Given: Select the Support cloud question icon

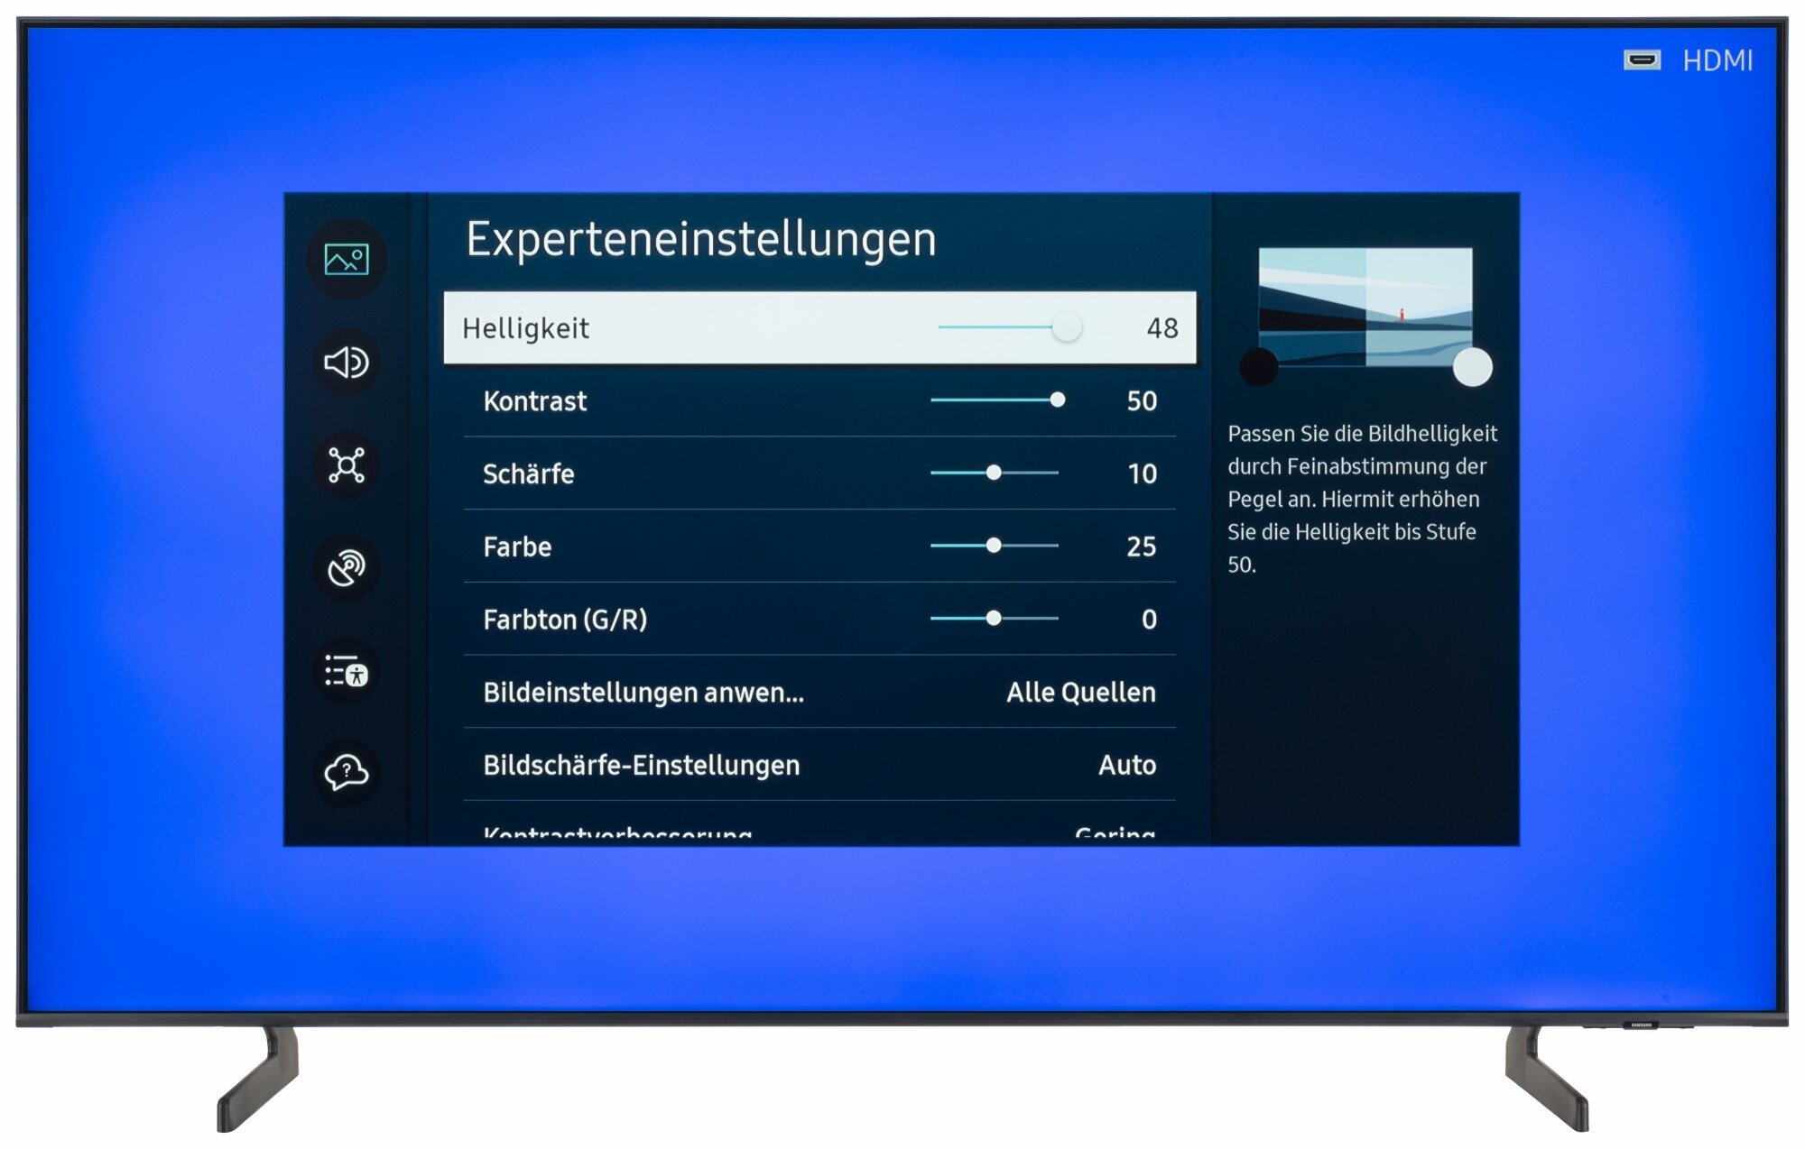Looking at the screenshot, I should 347,773.
